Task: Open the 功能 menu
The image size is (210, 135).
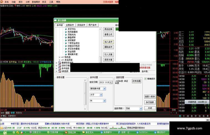Action: 14,2
